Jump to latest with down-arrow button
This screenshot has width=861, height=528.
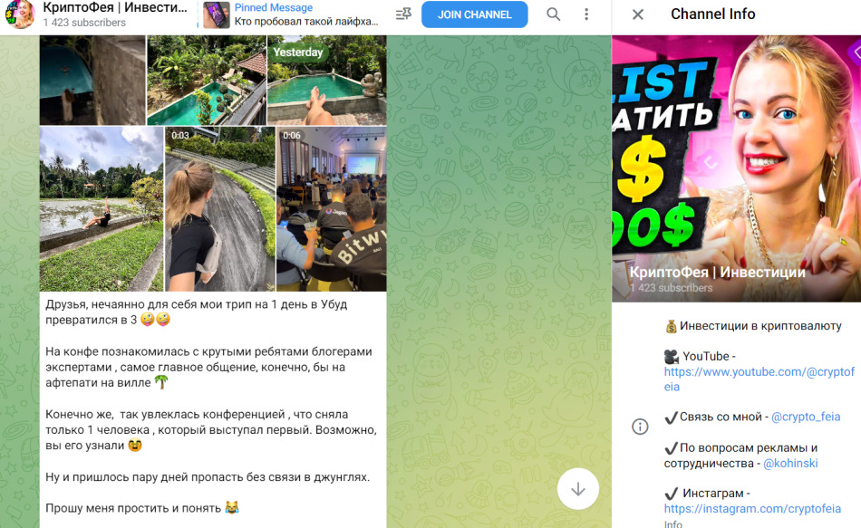point(577,489)
